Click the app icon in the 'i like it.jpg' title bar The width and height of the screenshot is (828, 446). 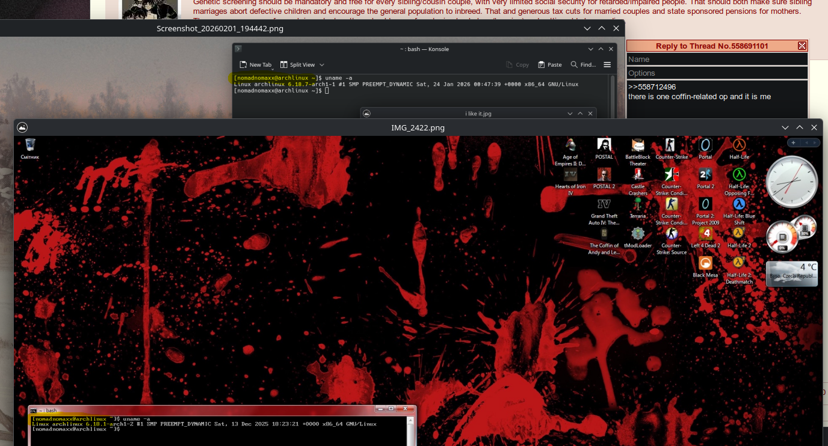(x=366, y=113)
